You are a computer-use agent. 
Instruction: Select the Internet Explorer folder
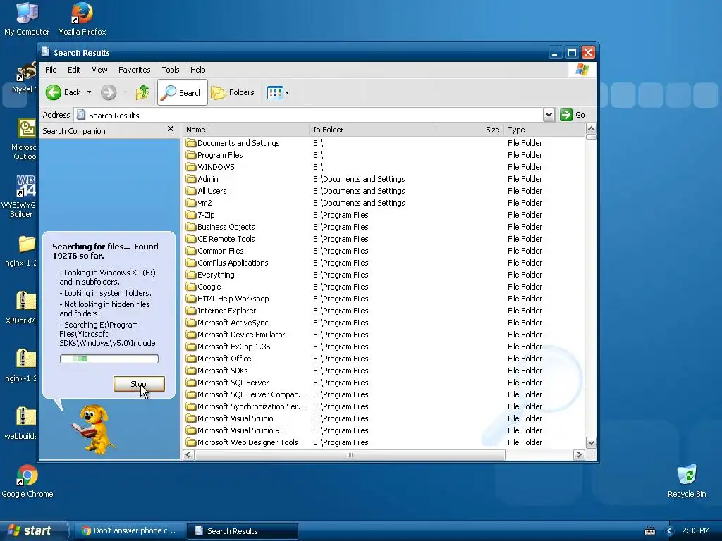click(221, 311)
